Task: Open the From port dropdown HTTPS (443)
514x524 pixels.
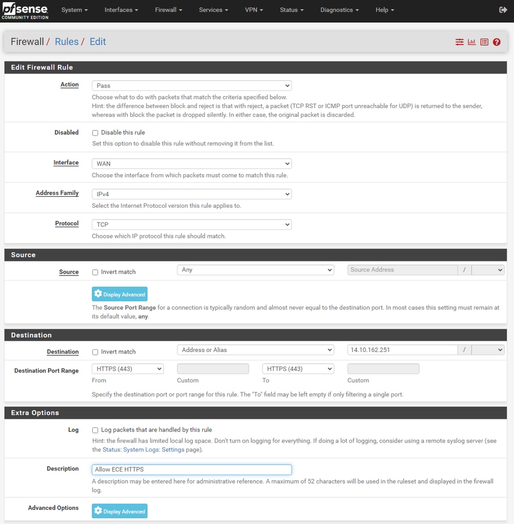Action: pos(128,369)
